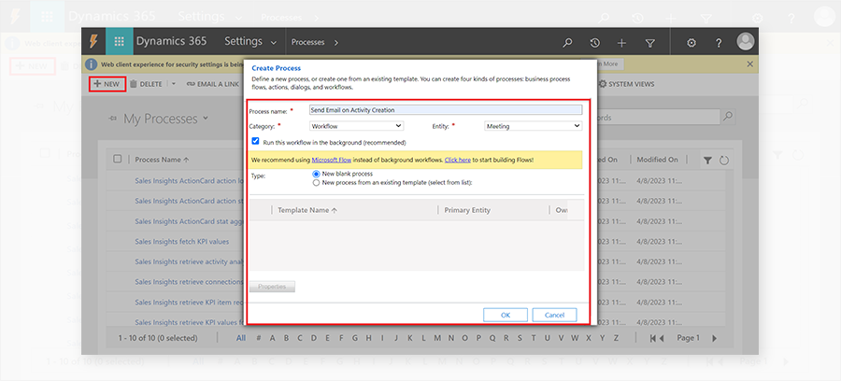Click the 'Click here' Flows link
Screen dimensions: 841x381
click(x=458, y=160)
